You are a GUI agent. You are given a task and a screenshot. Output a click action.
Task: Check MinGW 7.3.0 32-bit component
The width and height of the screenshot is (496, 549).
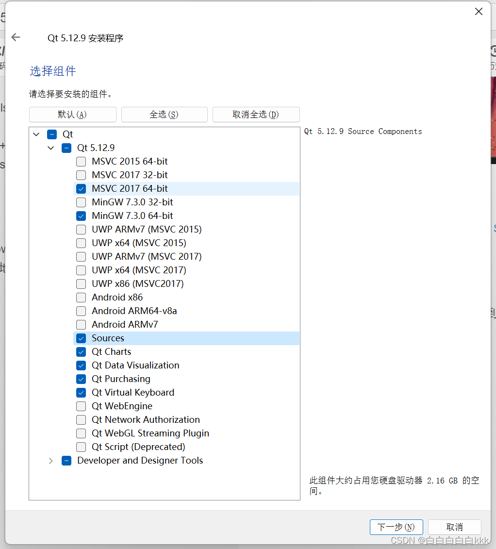coord(81,202)
